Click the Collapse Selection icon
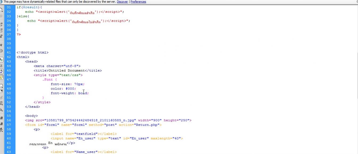This screenshot has width=358, height=154. 1,30
